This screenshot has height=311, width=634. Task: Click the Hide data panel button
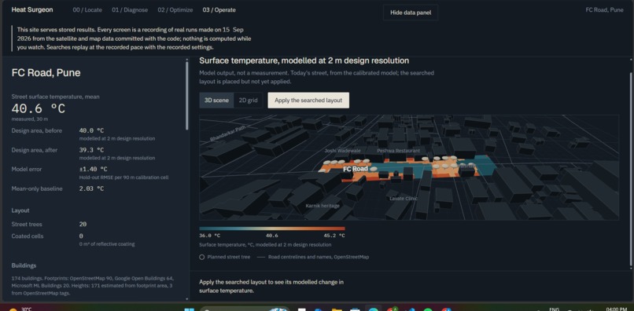[411, 13]
